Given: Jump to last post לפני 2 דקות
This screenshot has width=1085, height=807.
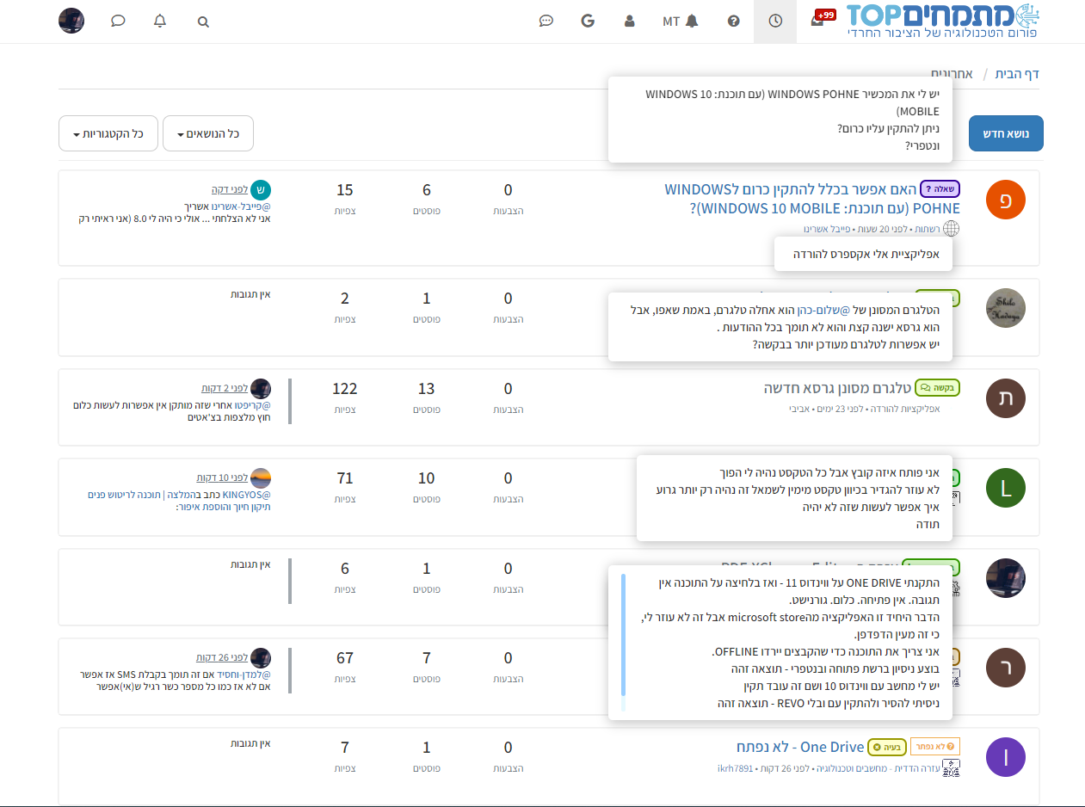Looking at the screenshot, I should click(225, 388).
